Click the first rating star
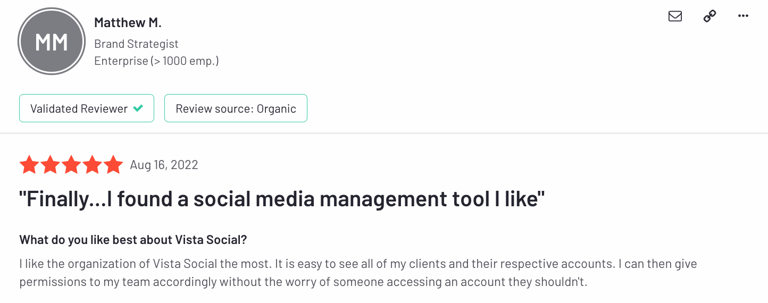Screen dimensions: 768x303 click(29, 165)
